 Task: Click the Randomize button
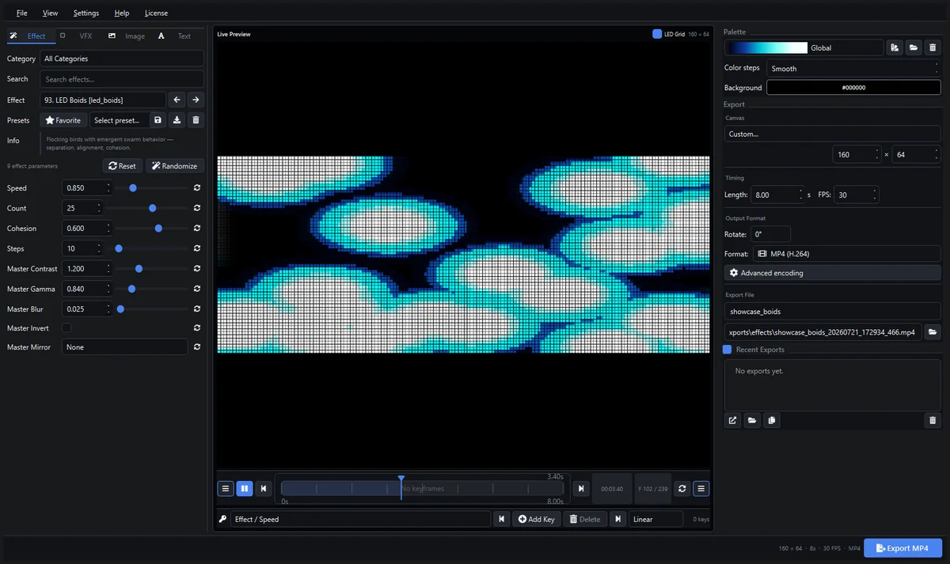click(174, 166)
